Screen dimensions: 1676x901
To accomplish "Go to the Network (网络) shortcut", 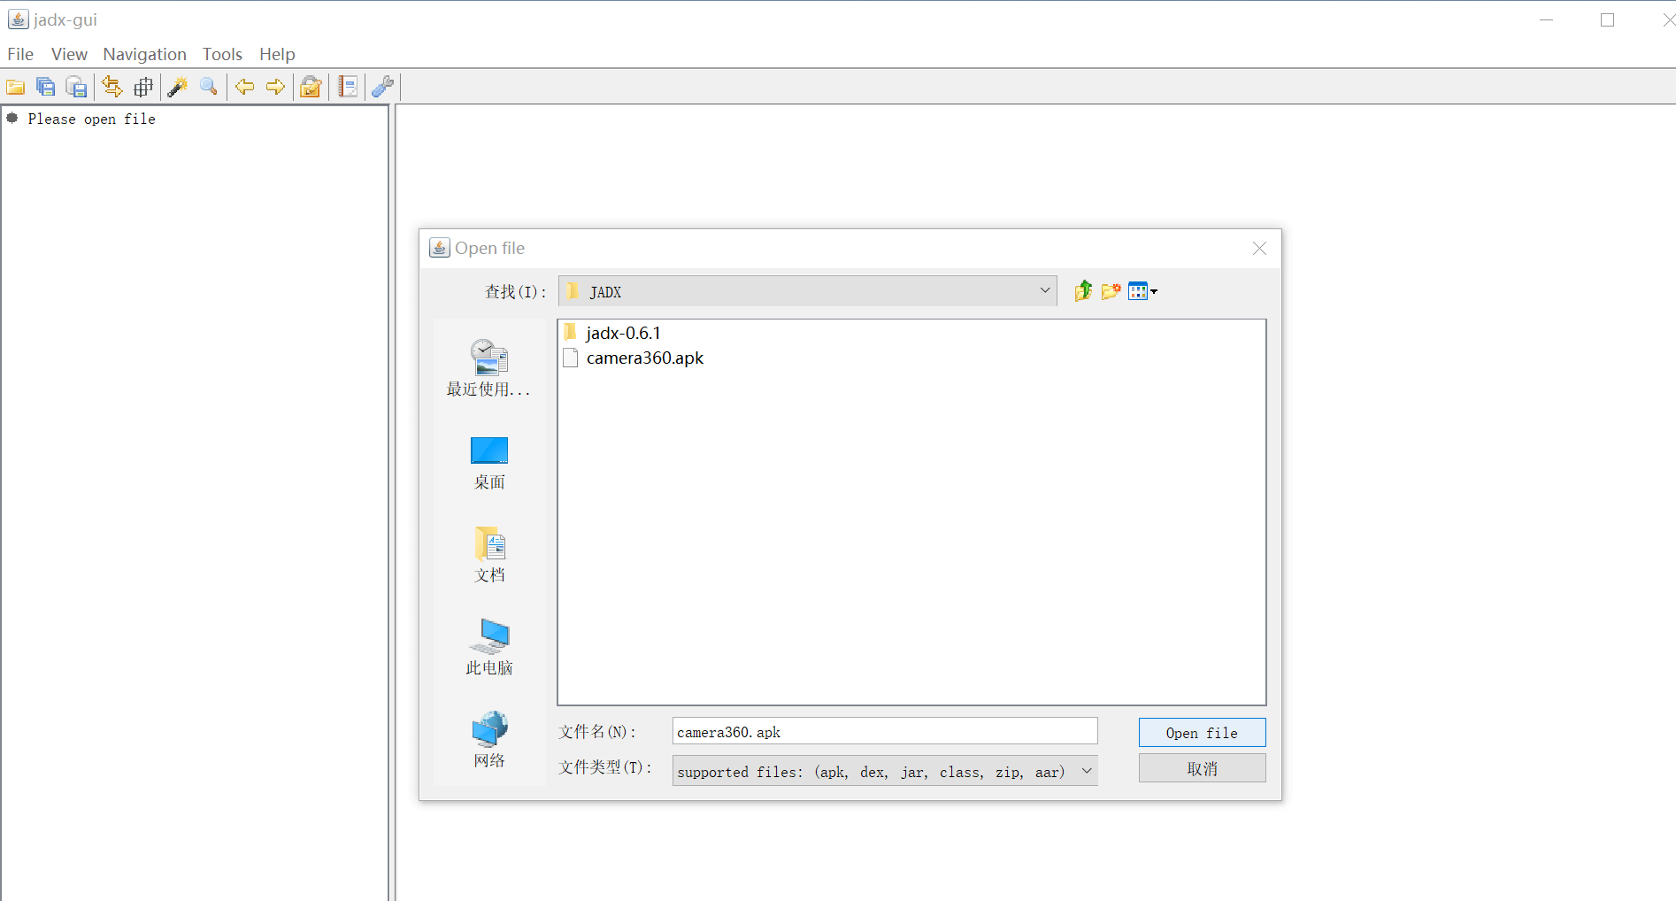I will (x=489, y=741).
